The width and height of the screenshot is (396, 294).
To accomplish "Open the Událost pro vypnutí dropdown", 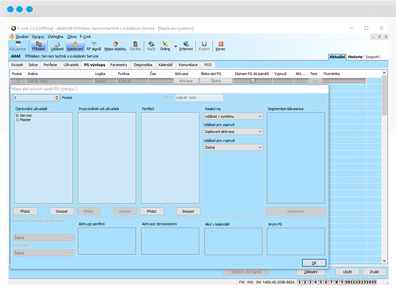I will (x=233, y=148).
